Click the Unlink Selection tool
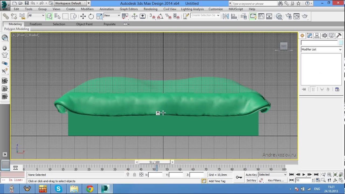345x194 pixels. (x=14, y=16)
